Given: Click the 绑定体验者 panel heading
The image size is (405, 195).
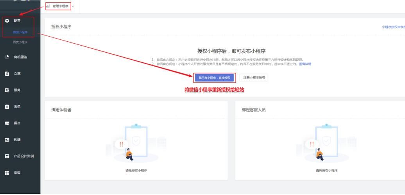Looking at the screenshot, I should [61, 110].
